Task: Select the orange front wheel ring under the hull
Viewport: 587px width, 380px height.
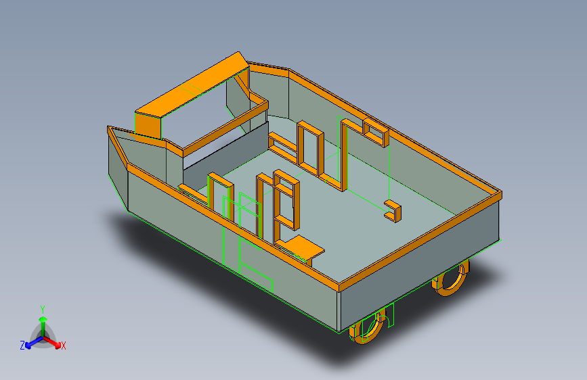Action: [x=367, y=326]
